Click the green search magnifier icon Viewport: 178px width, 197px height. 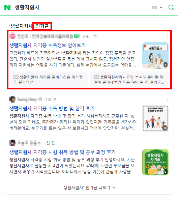tap(171, 7)
